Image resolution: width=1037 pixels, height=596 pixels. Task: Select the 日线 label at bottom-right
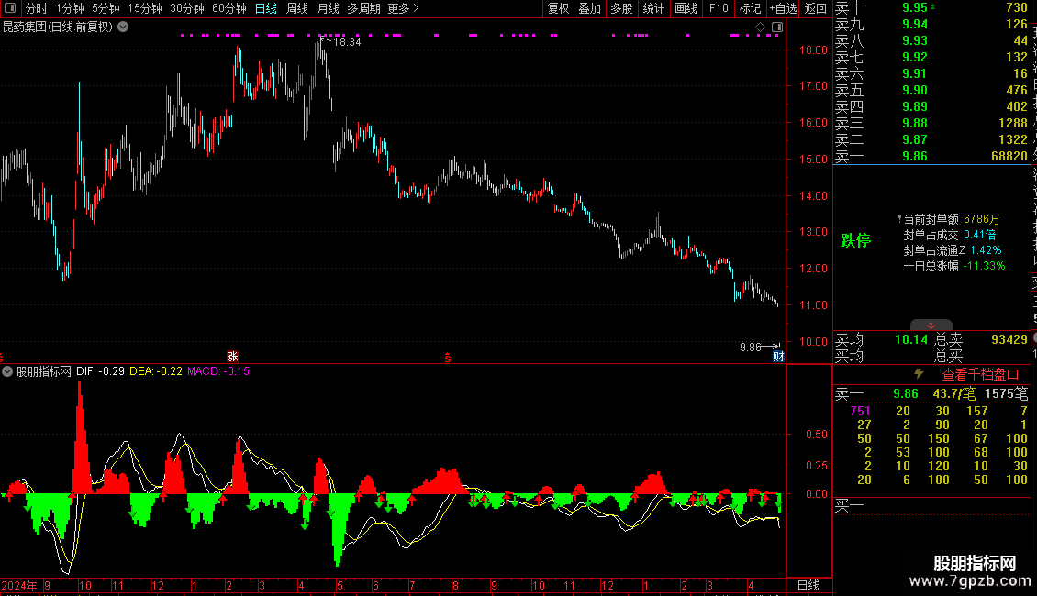(808, 585)
